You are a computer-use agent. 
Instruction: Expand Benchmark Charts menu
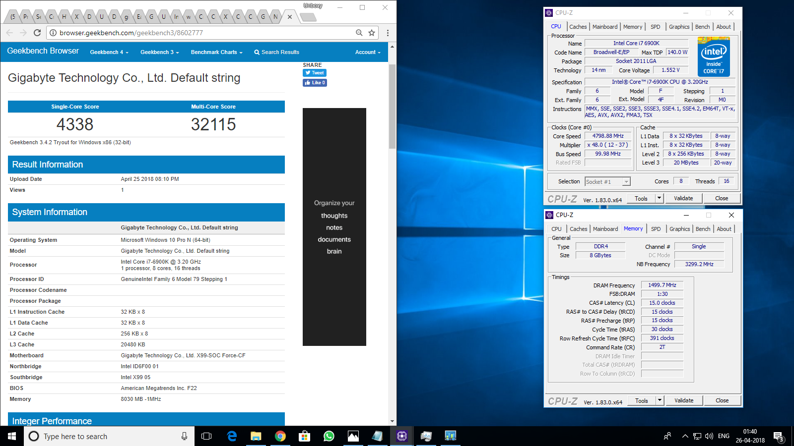pos(217,52)
